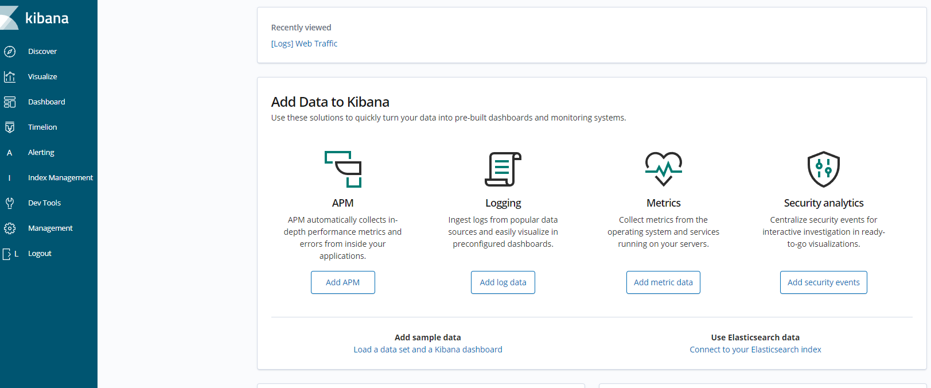Go to Management in the sidebar
The width and height of the screenshot is (931, 388).
click(x=50, y=228)
